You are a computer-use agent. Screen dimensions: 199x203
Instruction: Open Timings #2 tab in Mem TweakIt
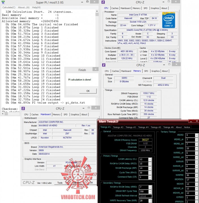(118, 127)
